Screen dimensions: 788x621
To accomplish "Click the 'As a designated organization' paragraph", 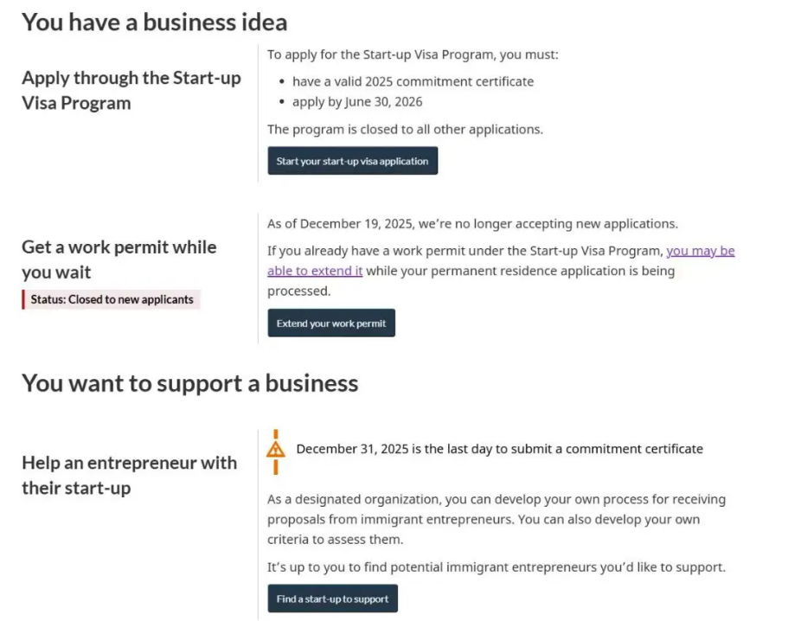I will pyautogui.click(x=496, y=519).
